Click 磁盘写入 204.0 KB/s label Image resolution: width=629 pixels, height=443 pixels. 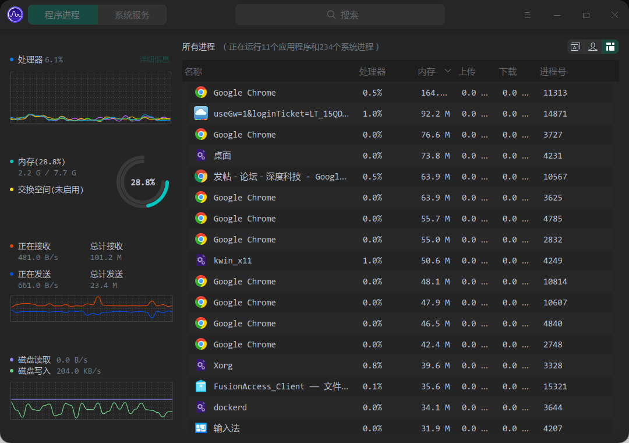pyautogui.click(x=59, y=371)
